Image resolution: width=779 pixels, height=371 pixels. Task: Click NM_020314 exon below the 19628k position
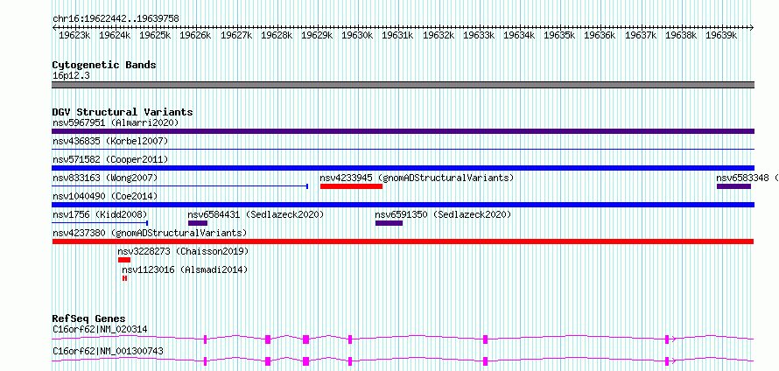(x=268, y=339)
